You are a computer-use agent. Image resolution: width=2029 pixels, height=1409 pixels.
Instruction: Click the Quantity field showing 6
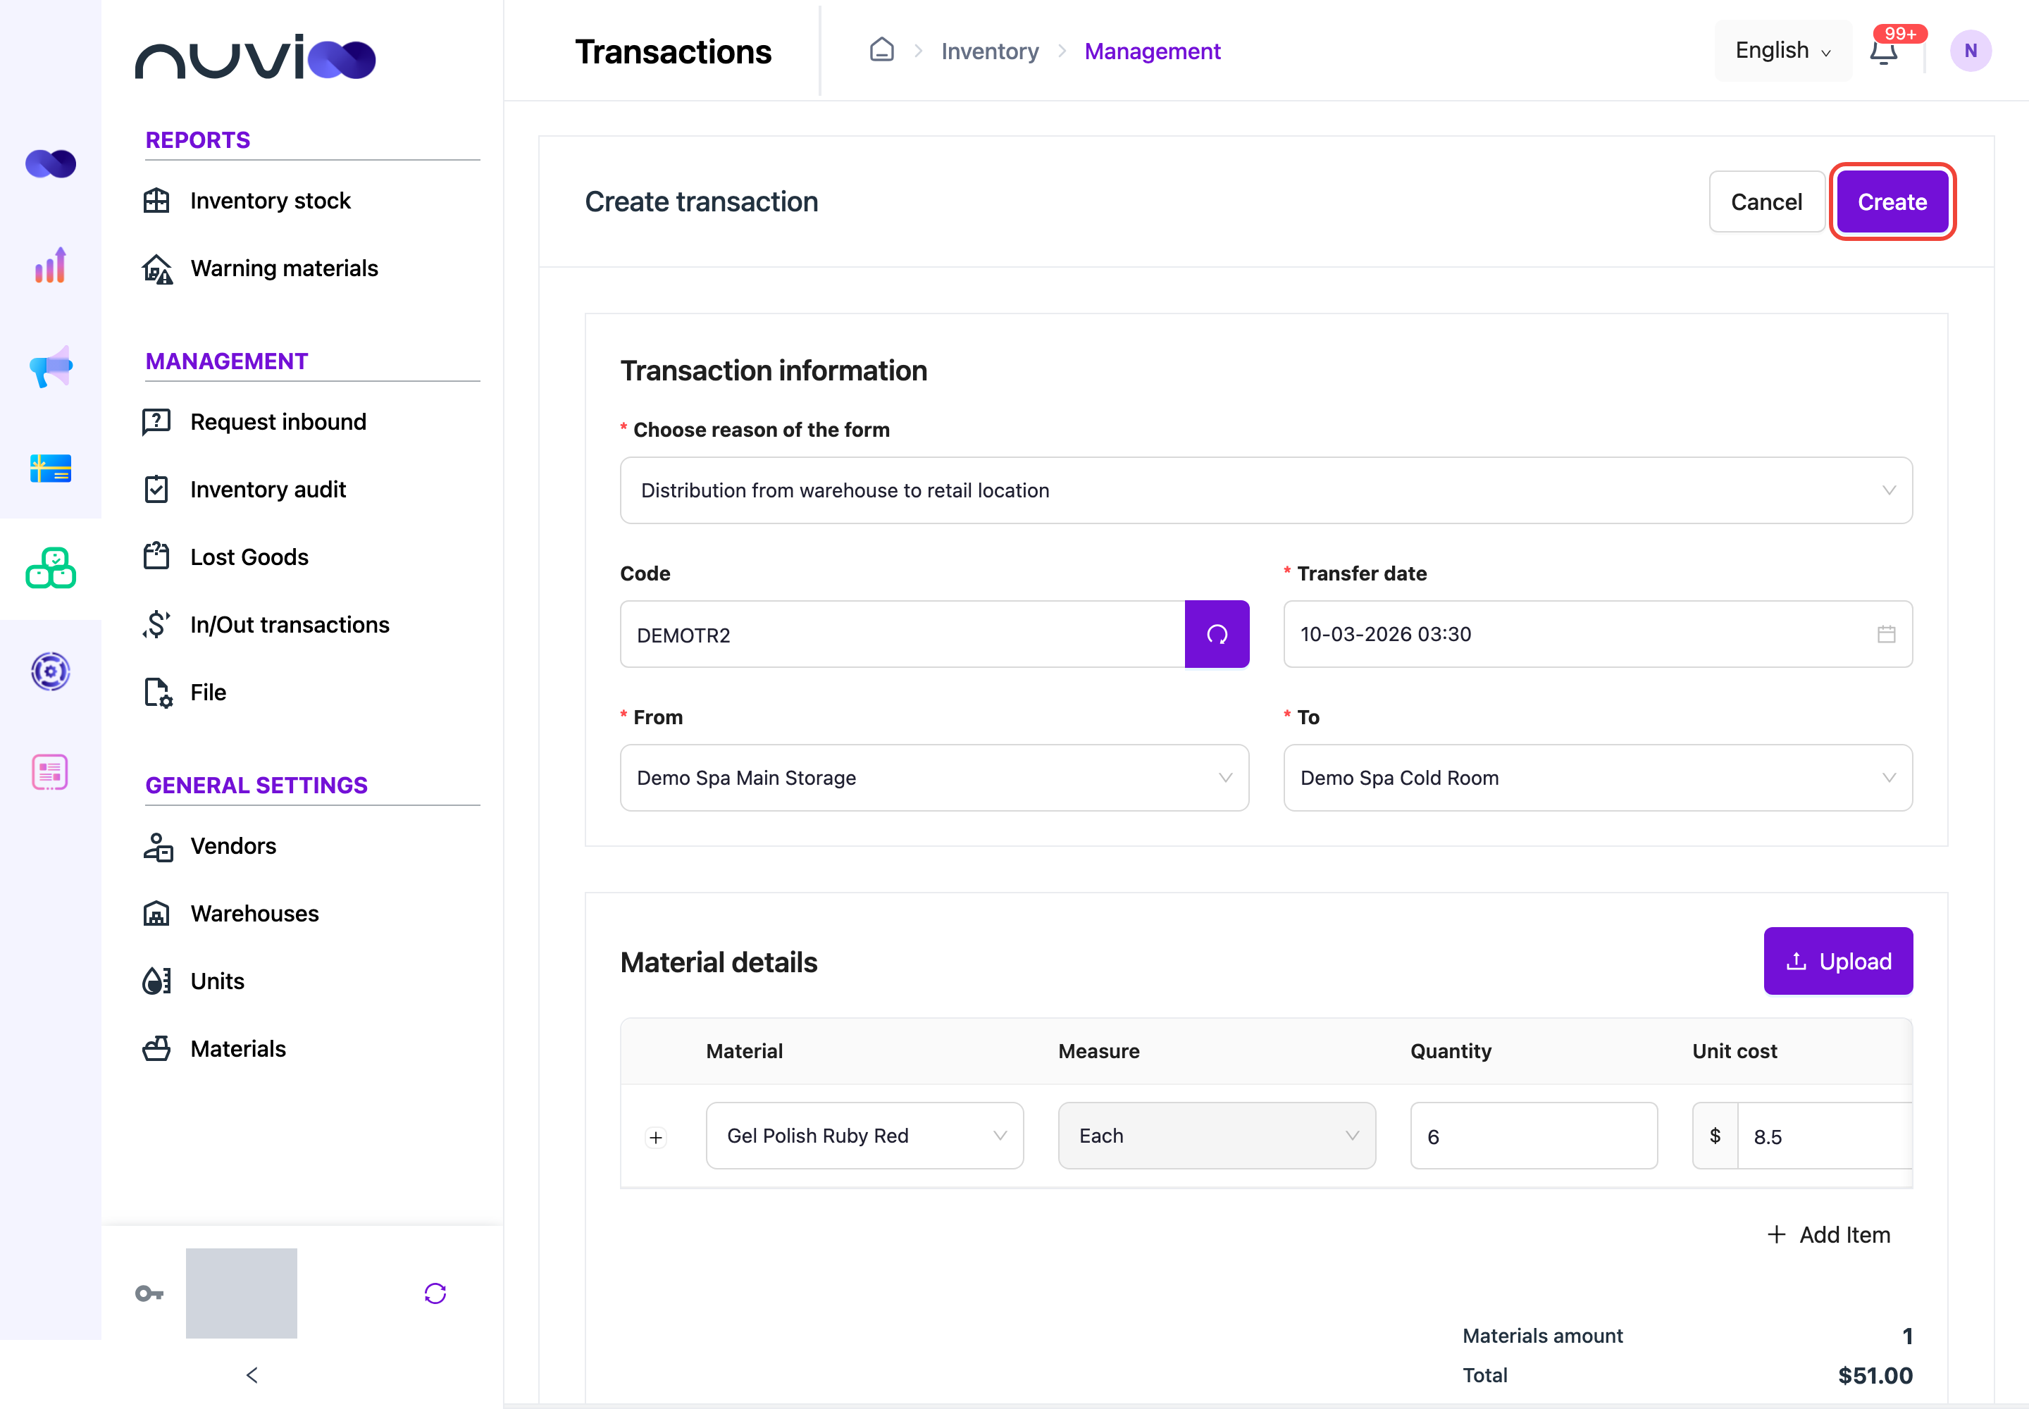pos(1533,1136)
